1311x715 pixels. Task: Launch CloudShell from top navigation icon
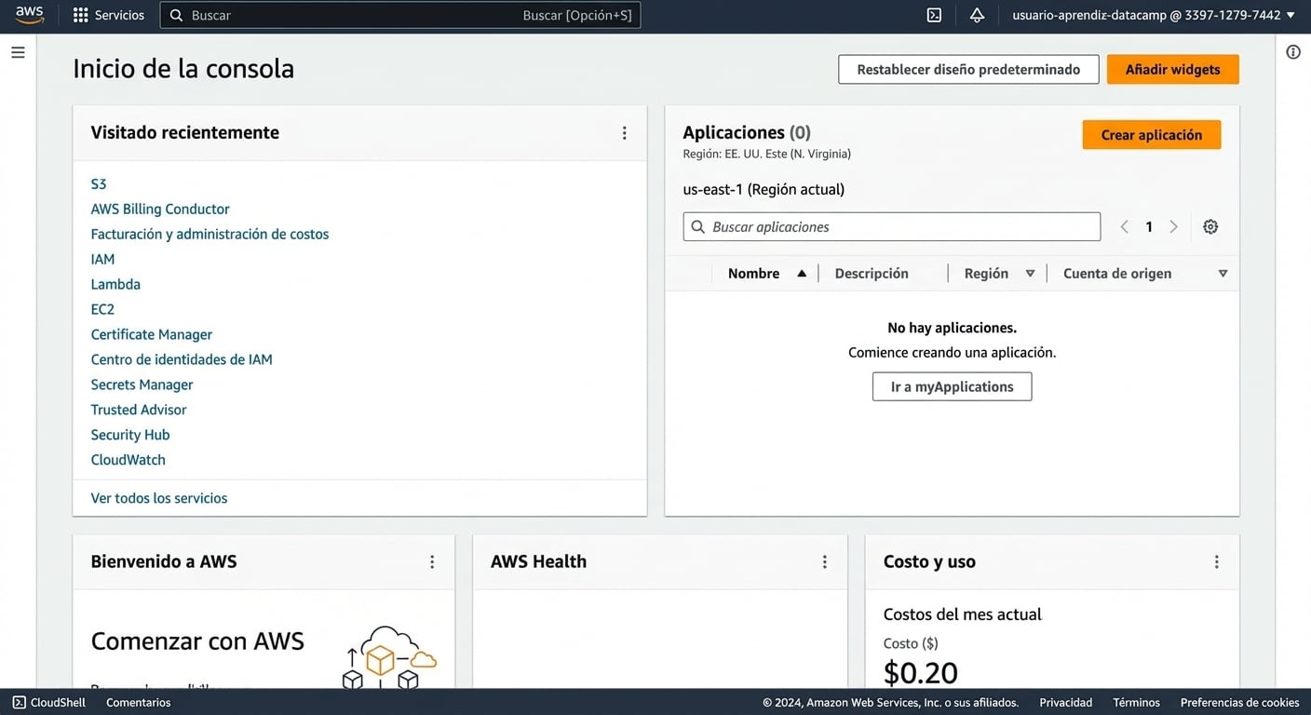(x=934, y=15)
